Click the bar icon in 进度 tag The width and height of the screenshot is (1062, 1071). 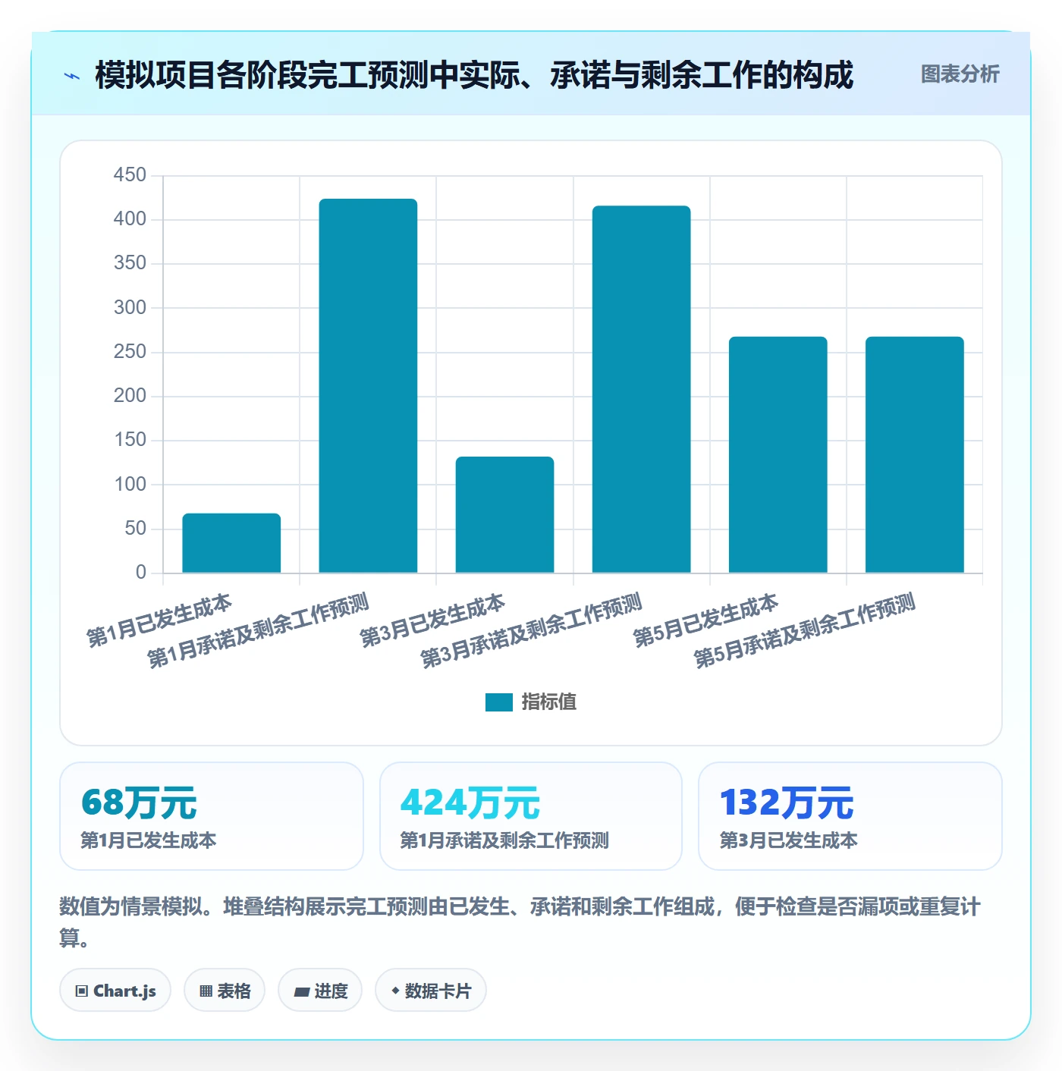click(x=301, y=992)
